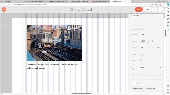Open the tab actions menu icon
The height and width of the screenshot is (95, 170).
2,1
